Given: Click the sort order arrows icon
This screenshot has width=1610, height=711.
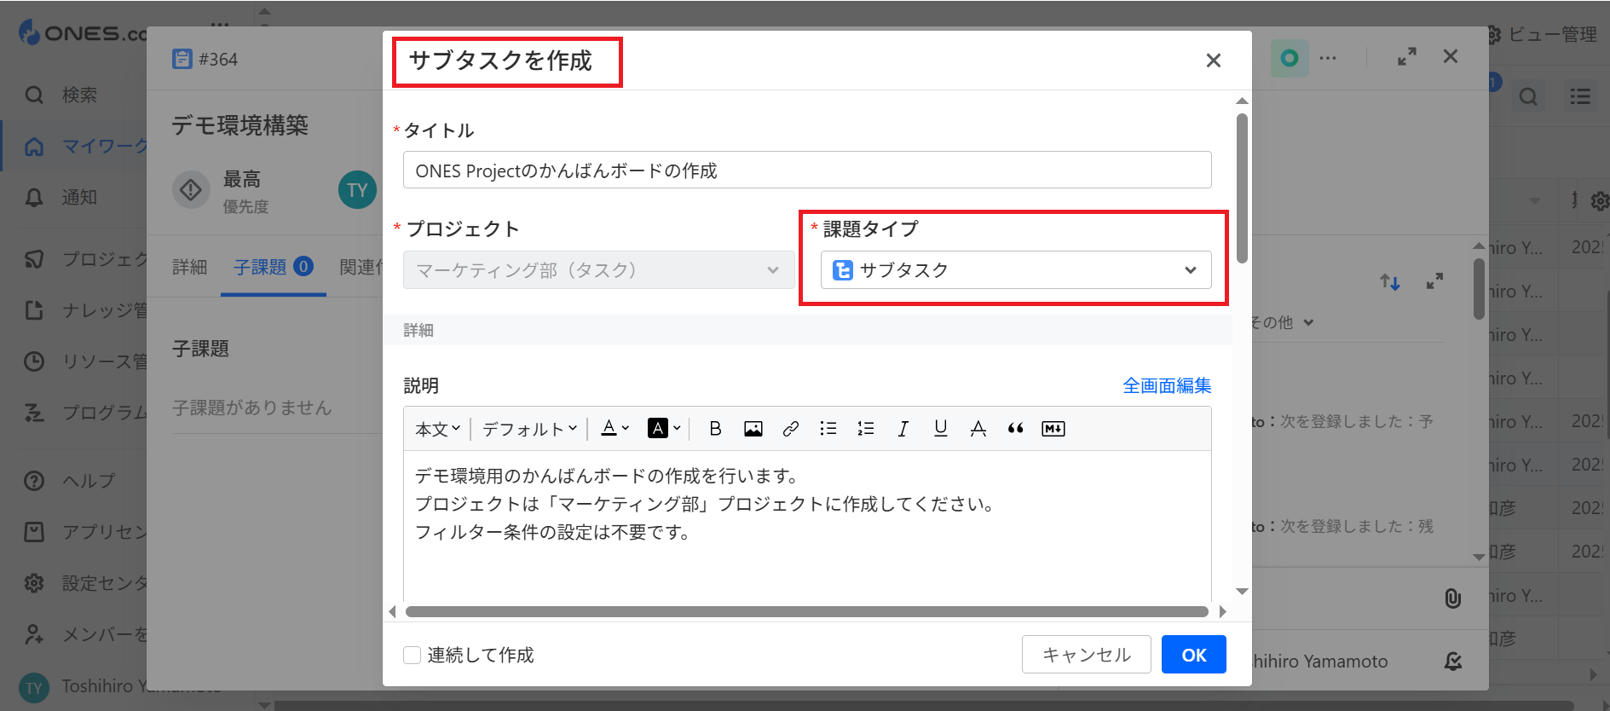Looking at the screenshot, I should (x=1390, y=281).
